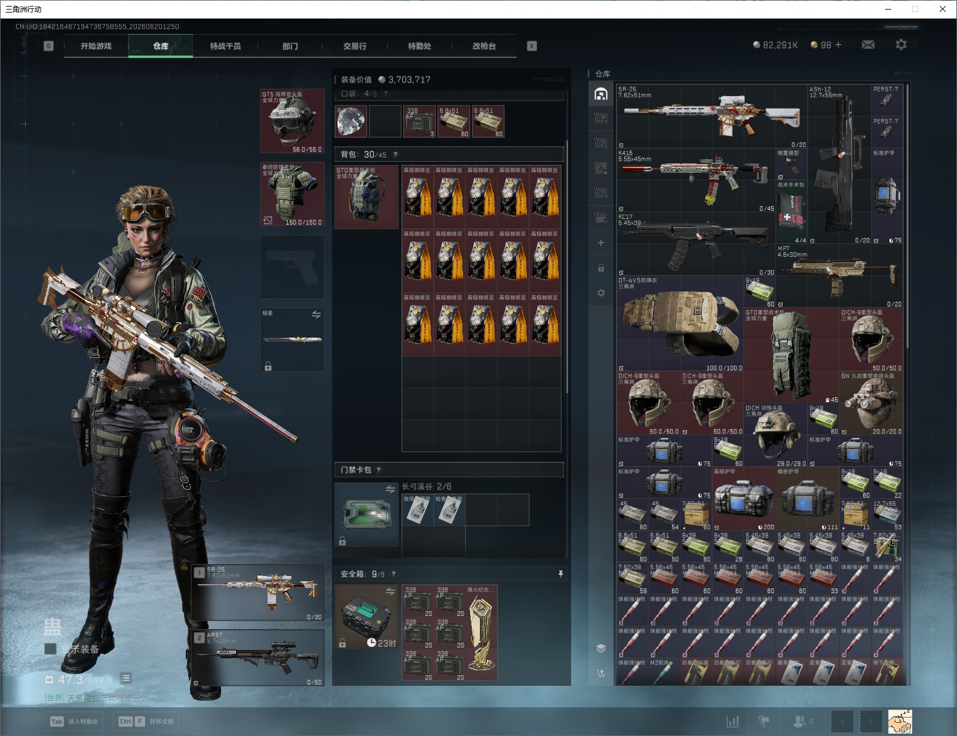Image resolution: width=957 pixels, height=736 pixels.
Task: Select the diamond item in the pocket
Action: pos(351,122)
